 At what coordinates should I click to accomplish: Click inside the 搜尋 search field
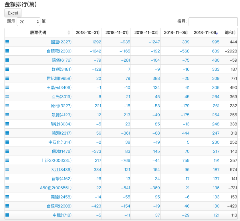click(213, 21)
